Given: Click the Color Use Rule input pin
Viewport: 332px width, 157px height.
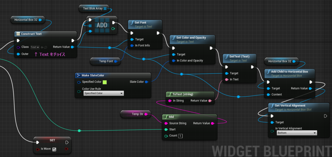Looking at the screenshot, I should point(79,92).
